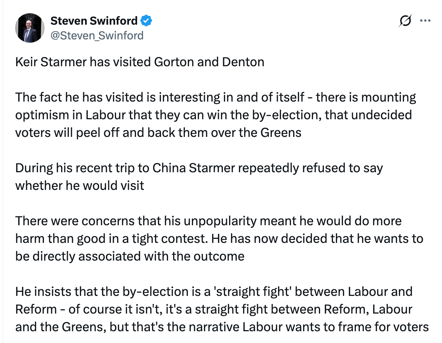Click the line starting "He insists that"
442x343 pixels.
(214, 291)
